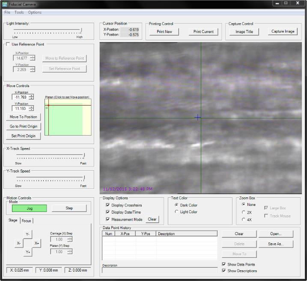The width and height of the screenshot is (307, 281).
Task: Click the Z: 0.000 mm status readout
Action: pyautogui.click(x=78, y=270)
